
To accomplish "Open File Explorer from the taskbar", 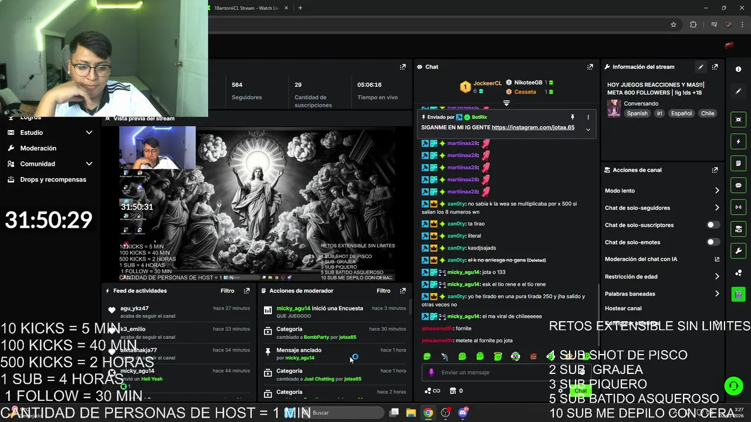I will (411, 413).
